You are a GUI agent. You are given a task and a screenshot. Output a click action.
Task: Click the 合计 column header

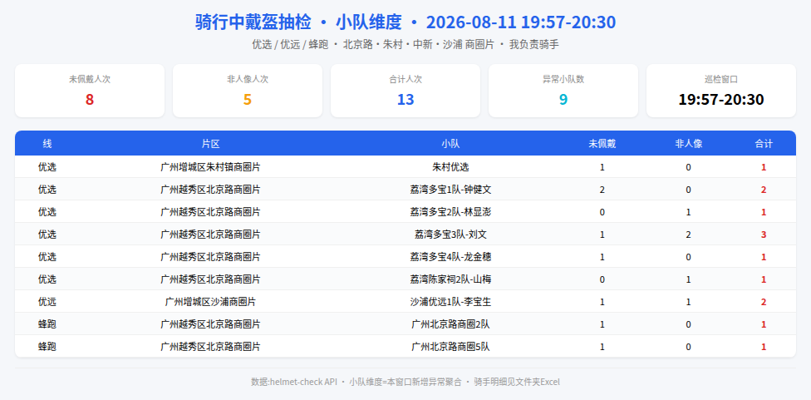click(764, 144)
